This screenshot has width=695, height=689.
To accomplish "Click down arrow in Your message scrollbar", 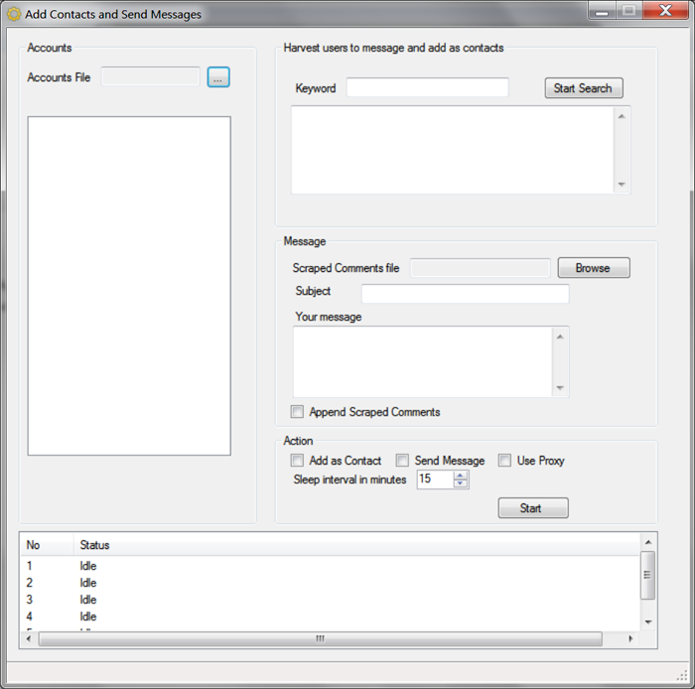I will click(x=560, y=388).
